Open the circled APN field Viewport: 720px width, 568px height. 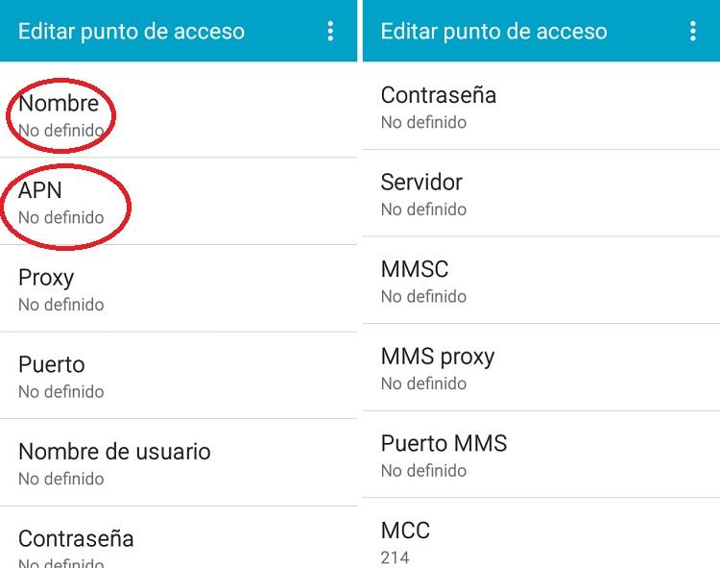(179, 201)
